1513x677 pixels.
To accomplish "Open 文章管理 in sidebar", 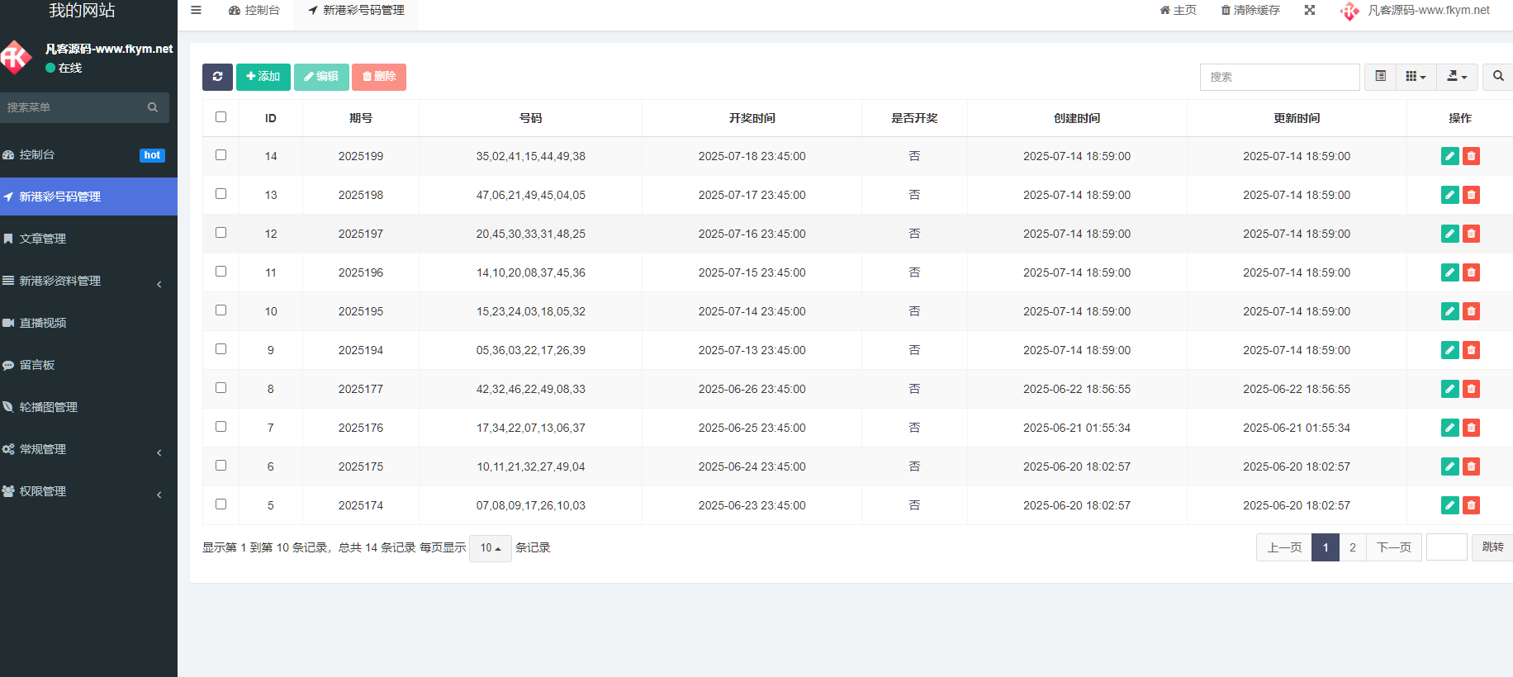I will (88, 239).
